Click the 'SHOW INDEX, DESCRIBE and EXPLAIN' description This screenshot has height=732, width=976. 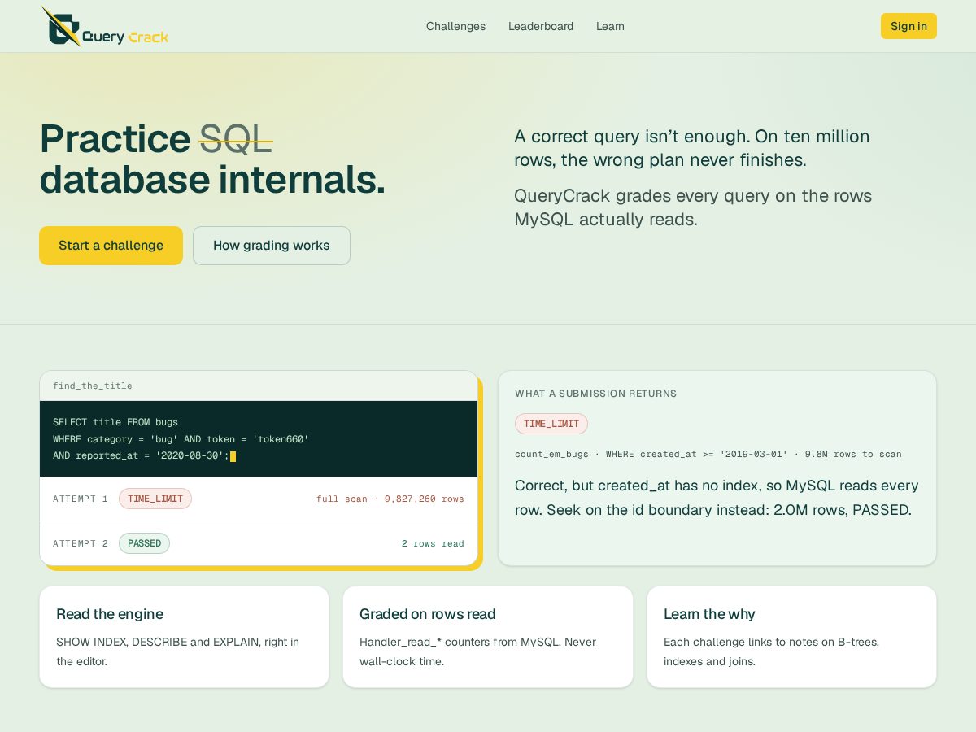coord(177,651)
